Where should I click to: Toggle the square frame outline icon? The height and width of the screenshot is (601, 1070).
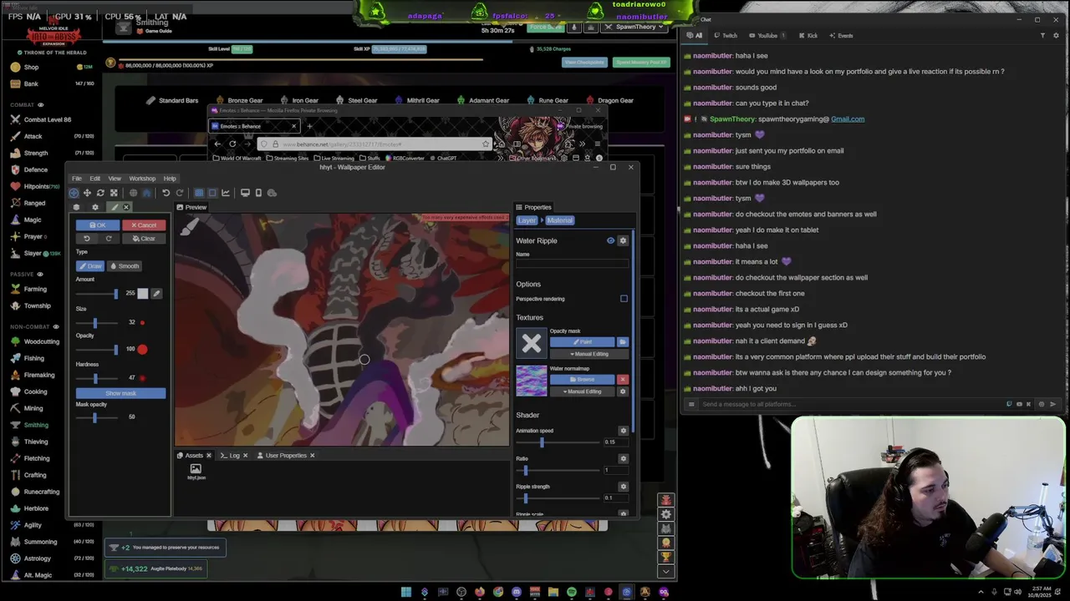coord(212,193)
